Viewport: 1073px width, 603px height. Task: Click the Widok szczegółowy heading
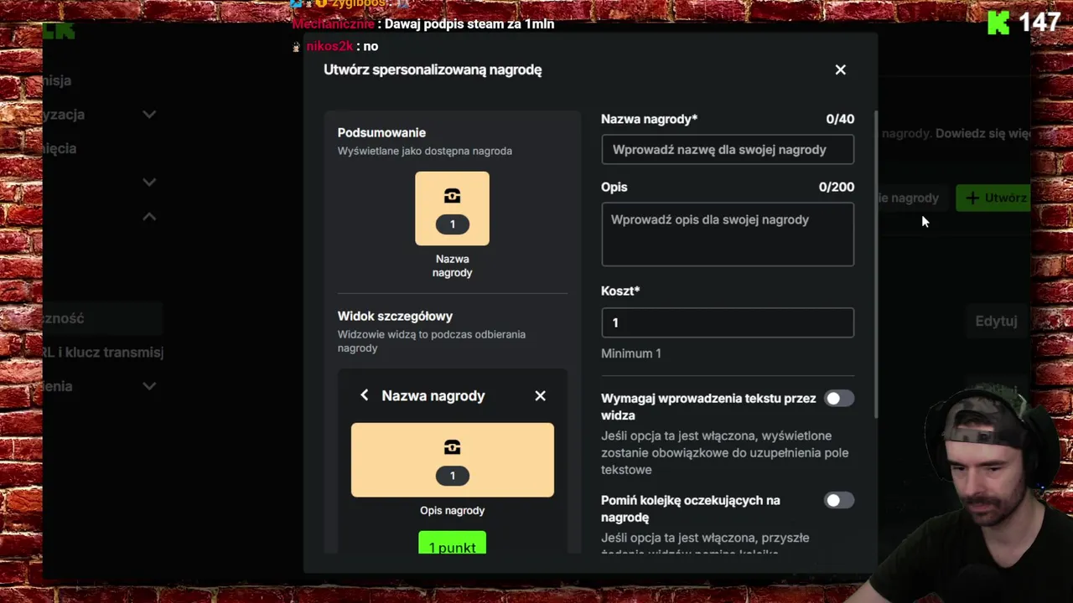395,316
